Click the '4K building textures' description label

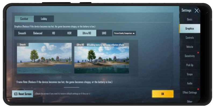tap(106, 45)
